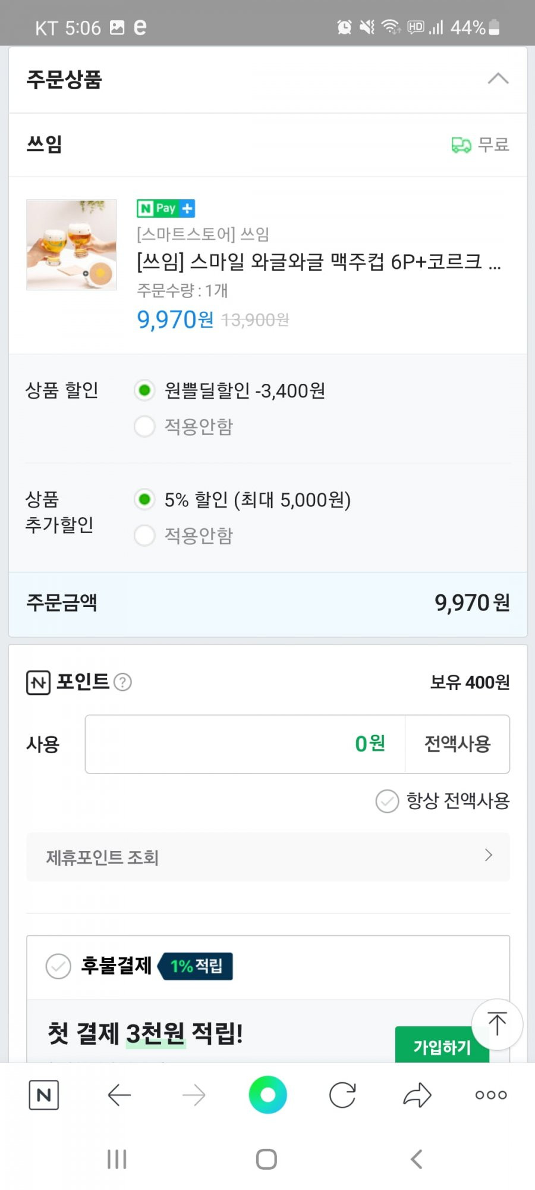Tap the green 가입하기 button
This screenshot has width=535, height=1190.
442,1045
